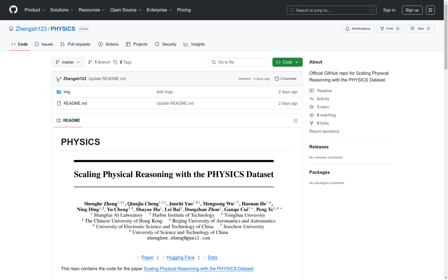The height and width of the screenshot is (280, 448).
Task: Expand the Enterprise menu
Action: point(159,10)
